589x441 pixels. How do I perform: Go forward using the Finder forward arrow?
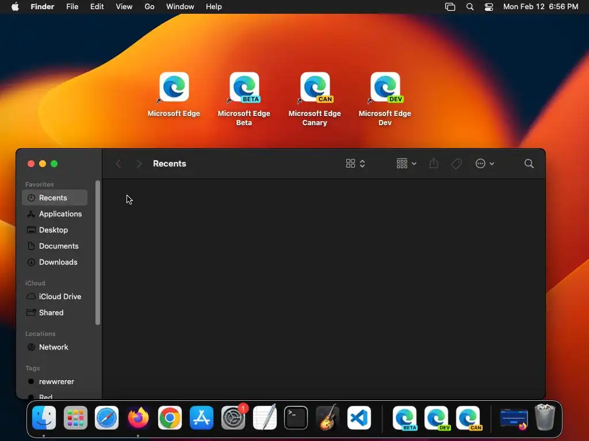(x=139, y=164)
